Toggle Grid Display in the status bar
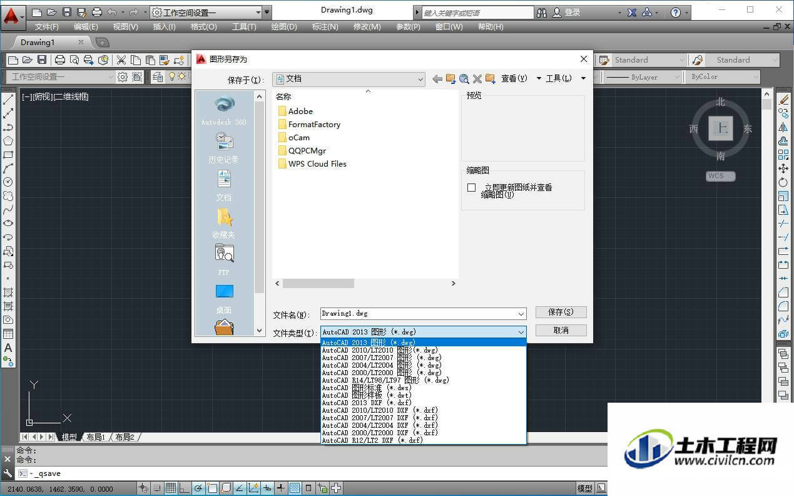 click(x=170, y=488)
